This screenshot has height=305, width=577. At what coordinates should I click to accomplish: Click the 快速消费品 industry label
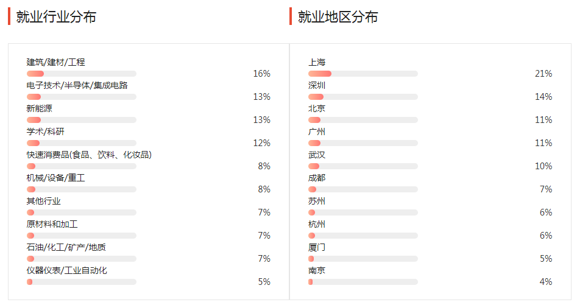(89, 155)
